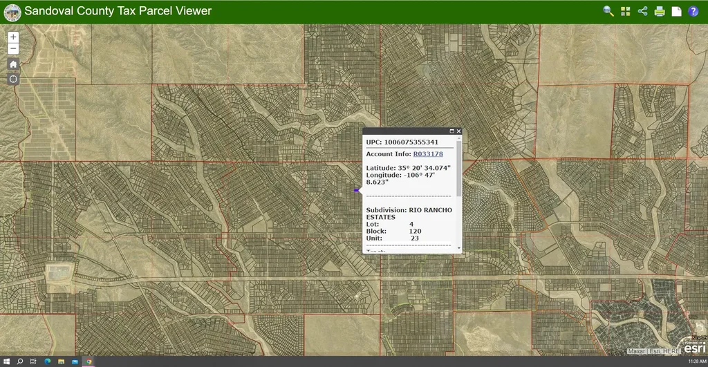Open the help question mark icon

click(x=693, y=11)
